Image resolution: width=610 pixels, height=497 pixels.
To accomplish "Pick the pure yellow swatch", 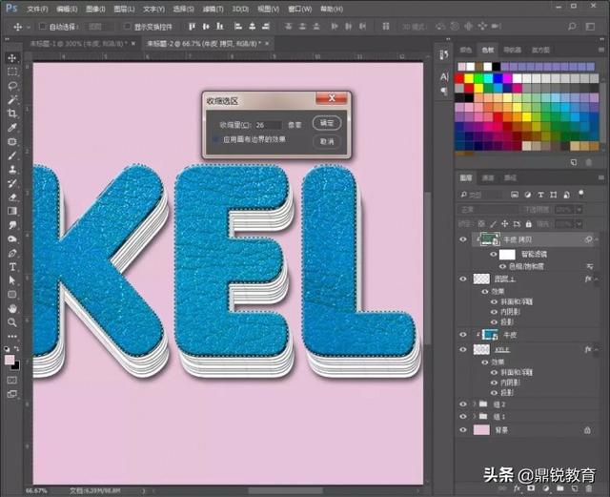I will 469,78.
